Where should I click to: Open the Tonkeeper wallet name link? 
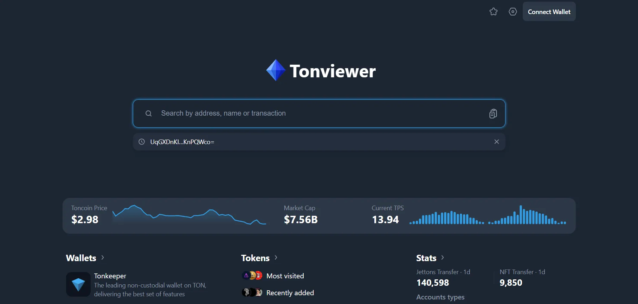(110, 276)
